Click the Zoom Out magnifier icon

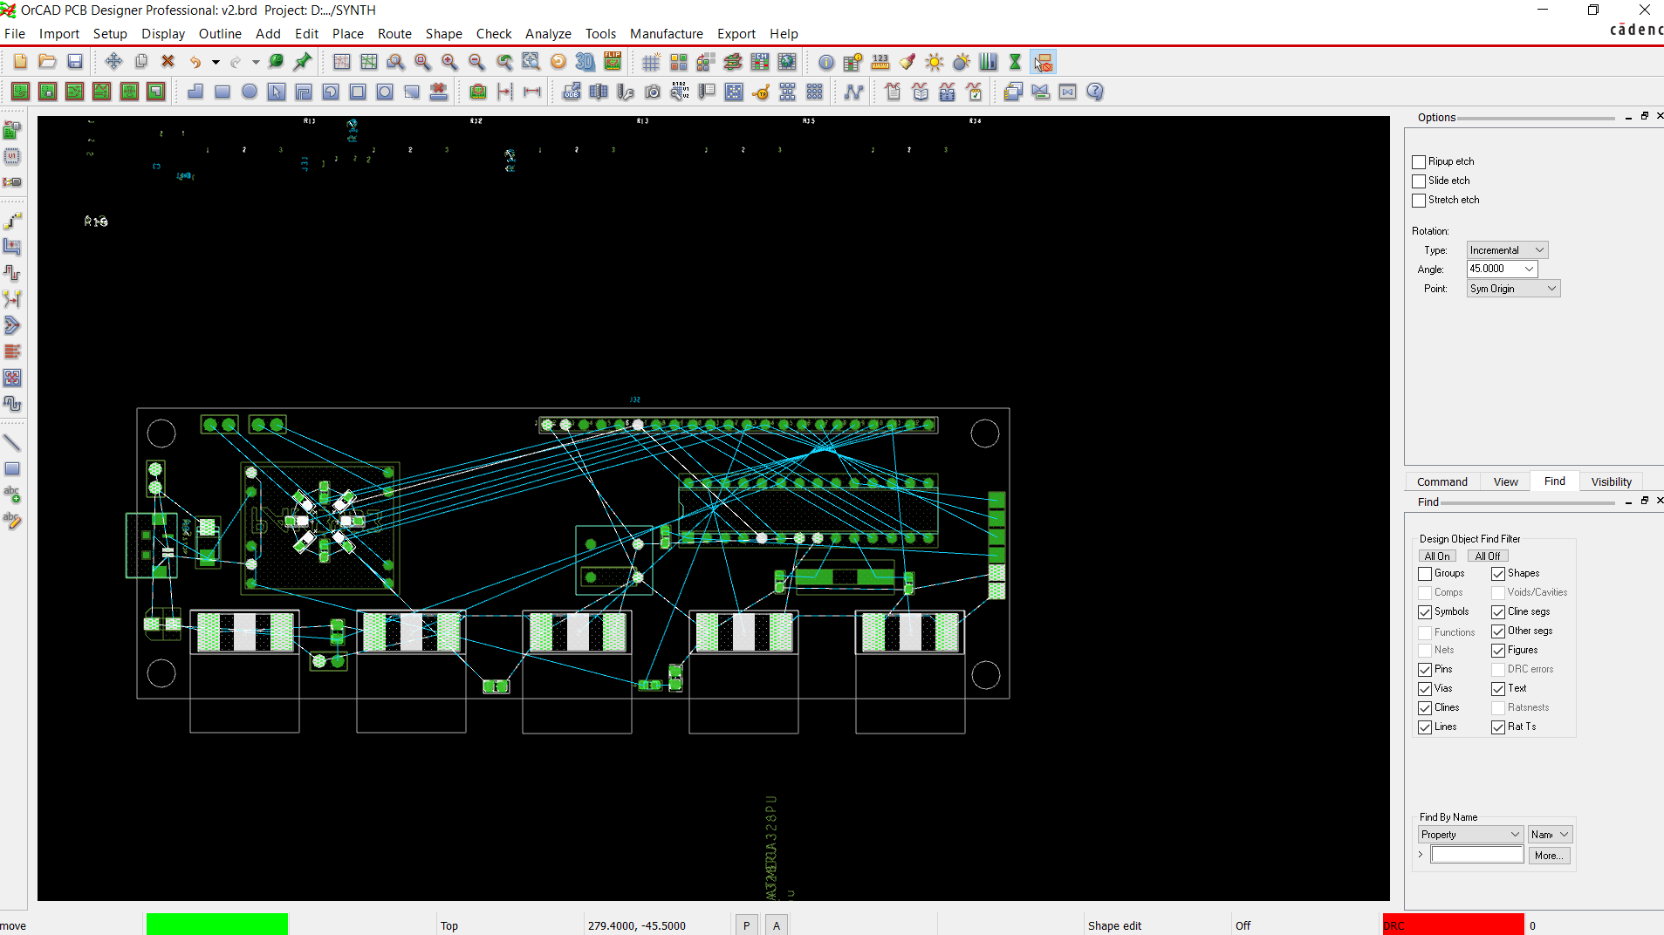click(476, 62)
